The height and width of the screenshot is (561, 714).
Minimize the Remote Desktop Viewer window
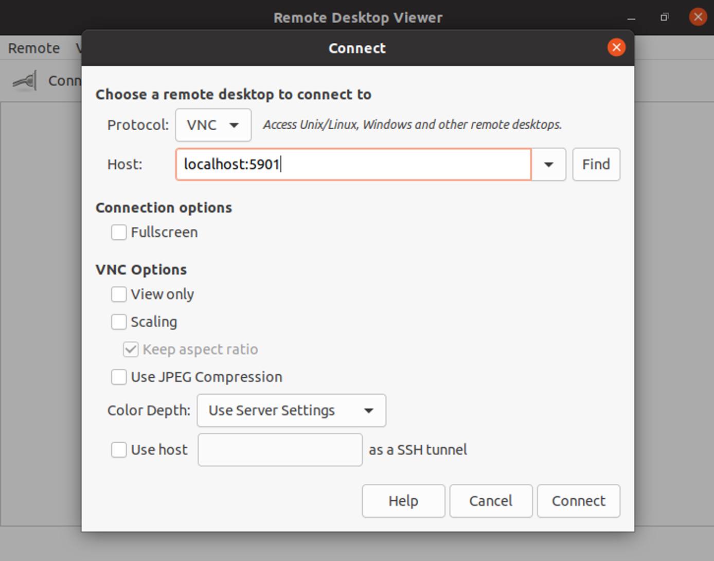point(630,17)
